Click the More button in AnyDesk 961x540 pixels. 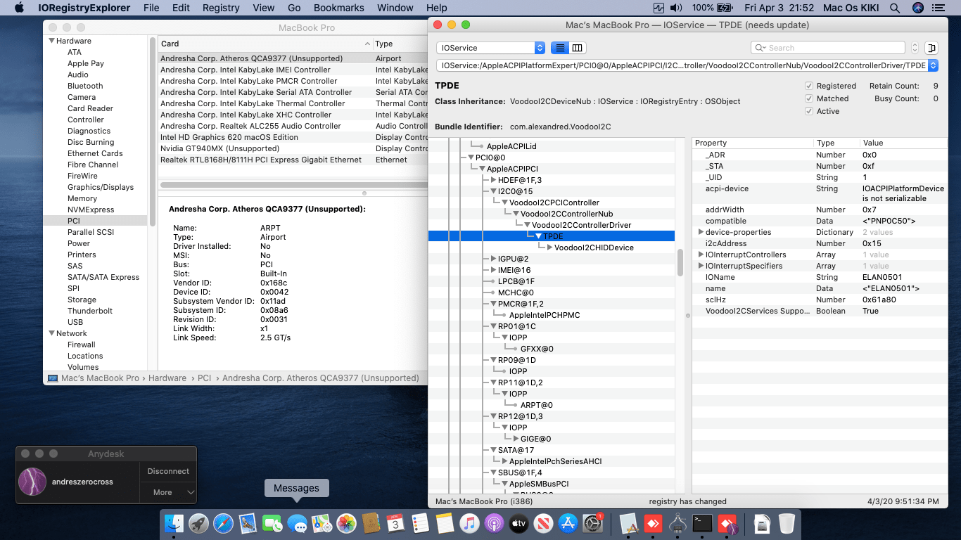click(x=168, y=492)
